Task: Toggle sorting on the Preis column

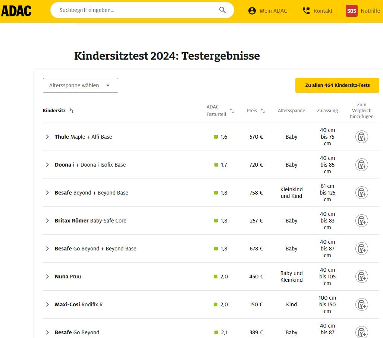Action: [263, 110]
